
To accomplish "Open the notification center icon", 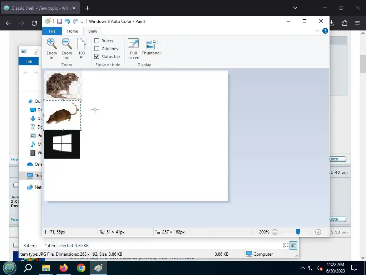I will tap(354, 268).
